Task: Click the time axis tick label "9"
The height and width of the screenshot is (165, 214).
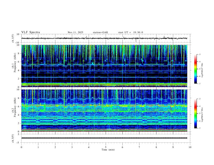Action: [173, 147]
